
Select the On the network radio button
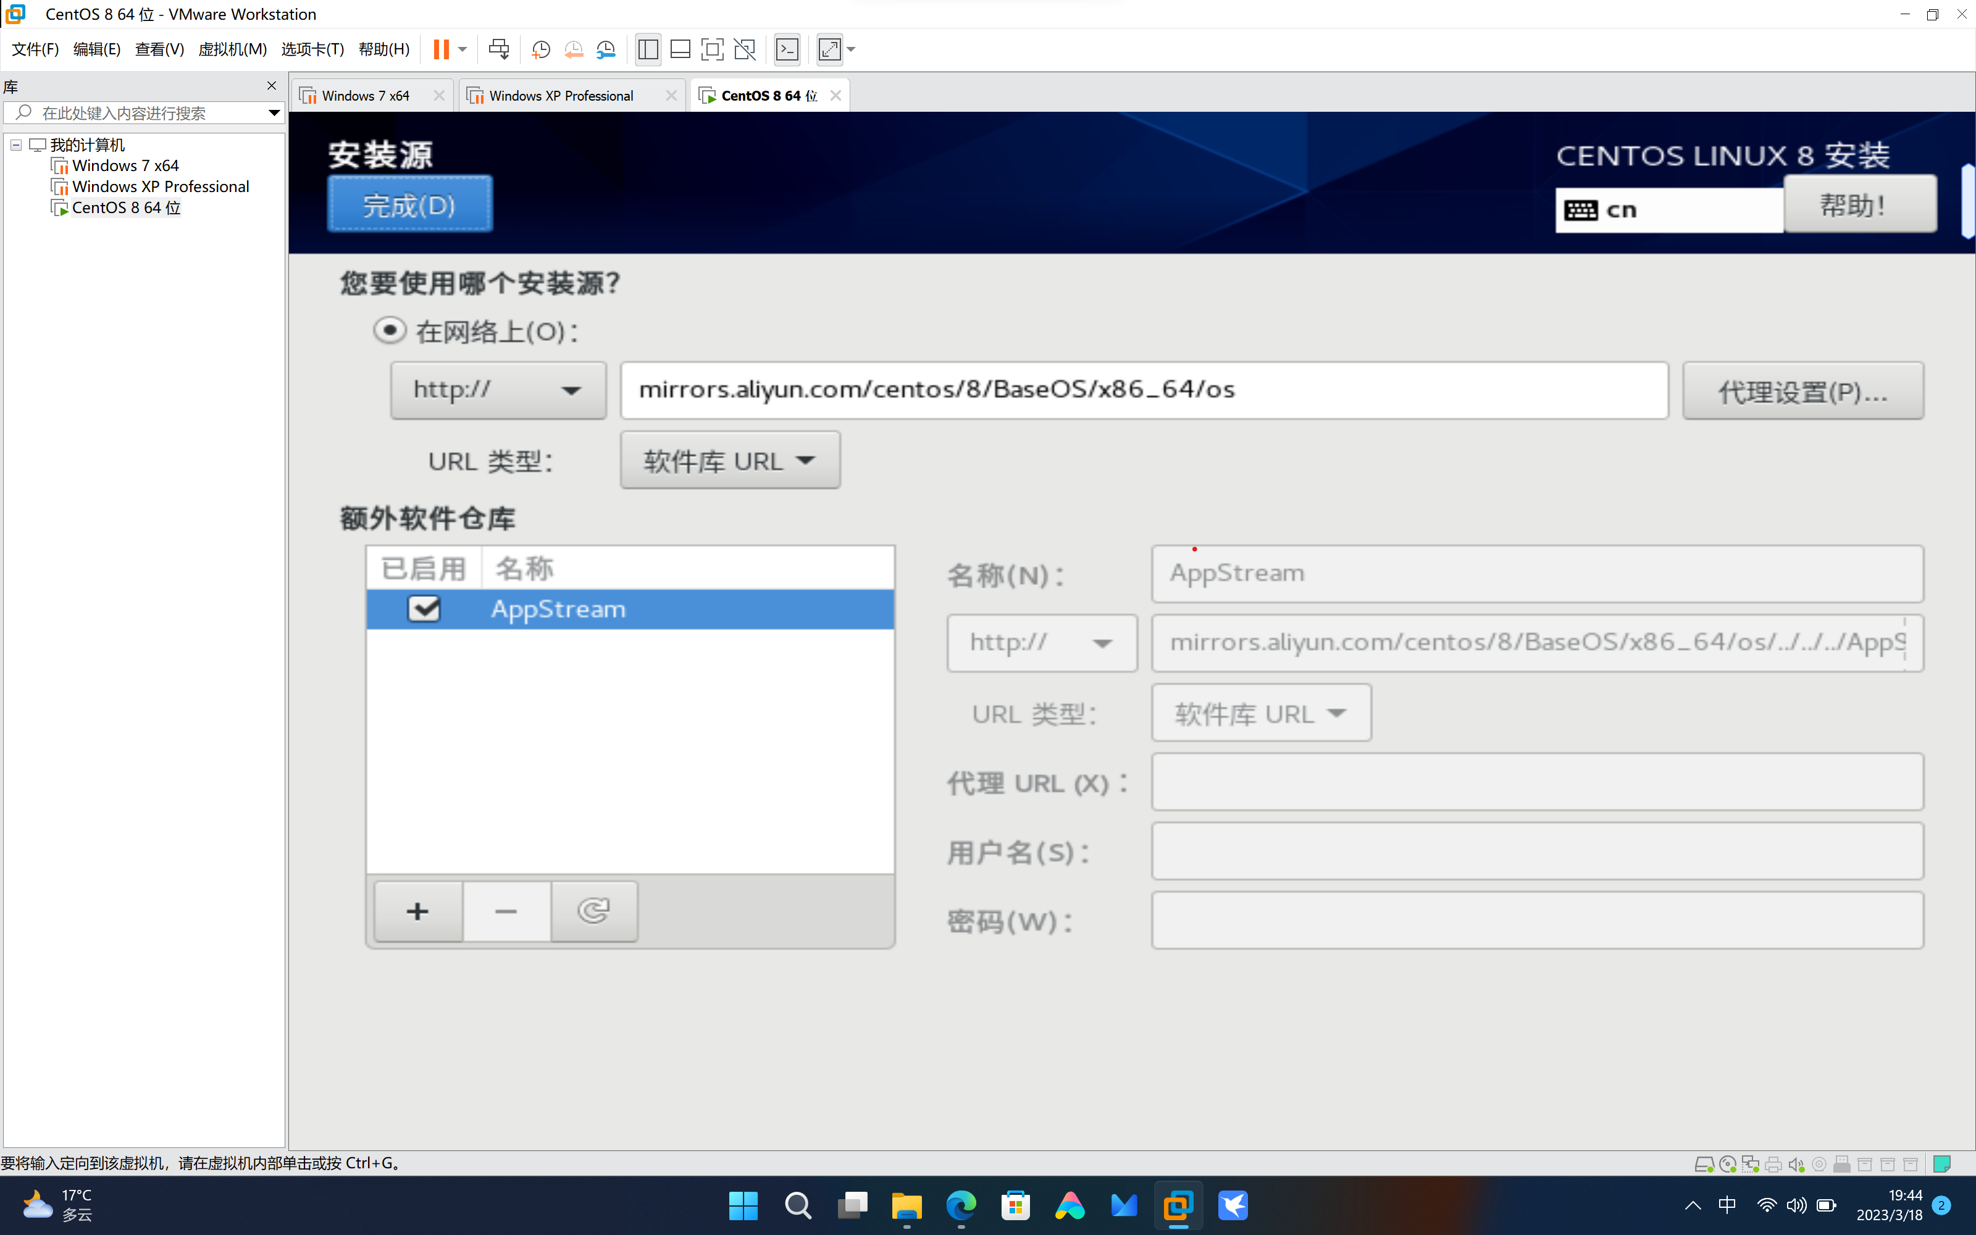[390, 331]
